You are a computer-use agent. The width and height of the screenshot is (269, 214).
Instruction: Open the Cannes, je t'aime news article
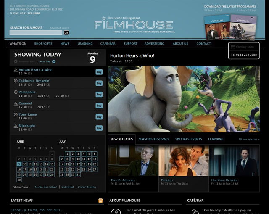37,210
